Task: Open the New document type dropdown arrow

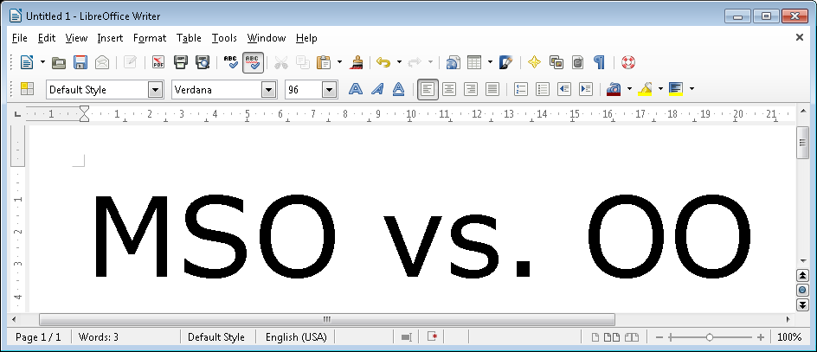Action: (x=42, y=62)
